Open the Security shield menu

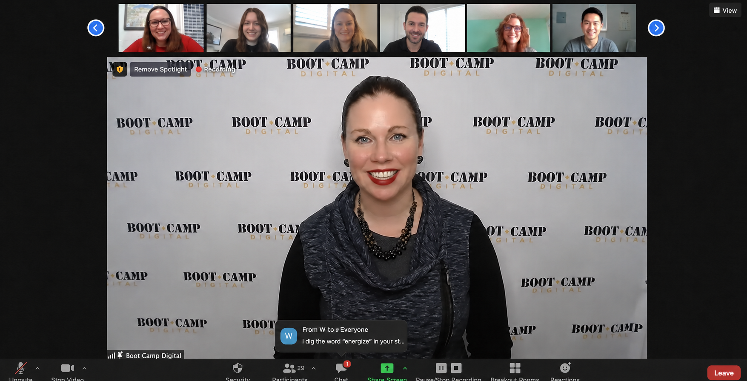coord(238,371)
